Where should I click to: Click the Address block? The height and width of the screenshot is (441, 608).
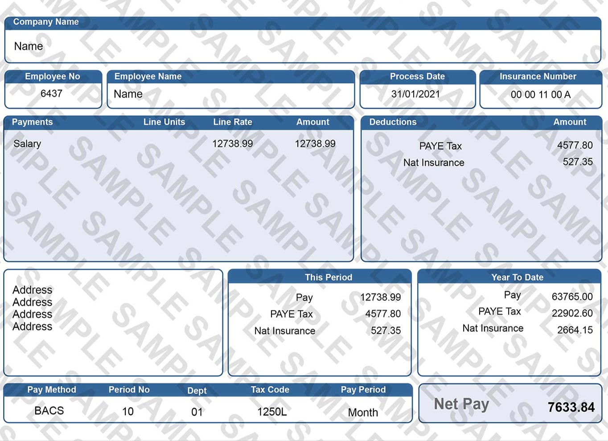[32, 308]
